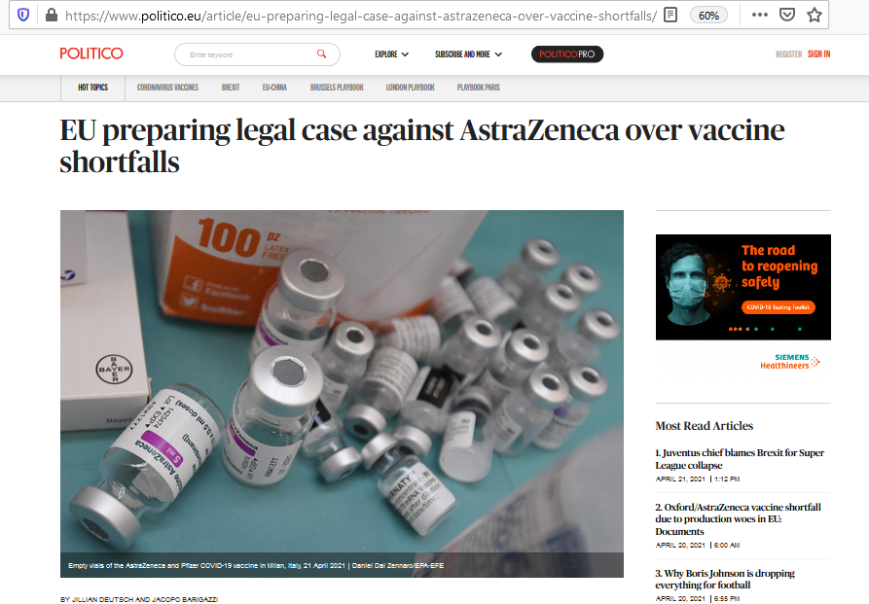Bookmark this page with star icon
This screenshot has width=869, height=604.
tap(815, 15)
